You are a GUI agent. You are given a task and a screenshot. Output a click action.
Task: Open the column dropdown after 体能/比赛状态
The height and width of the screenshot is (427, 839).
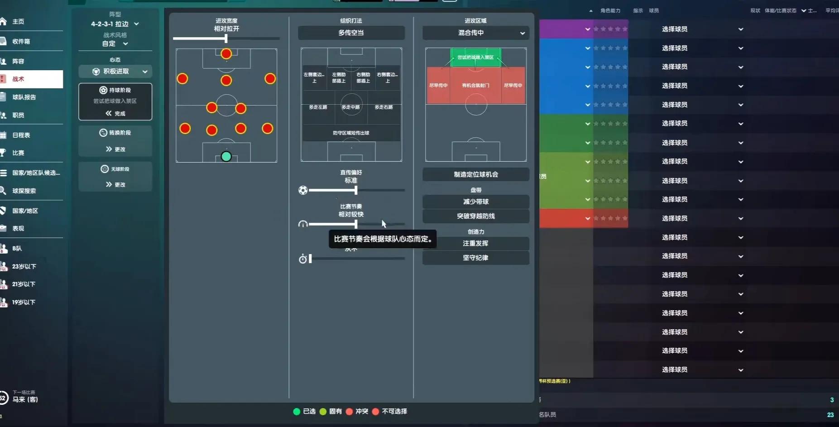804,11
